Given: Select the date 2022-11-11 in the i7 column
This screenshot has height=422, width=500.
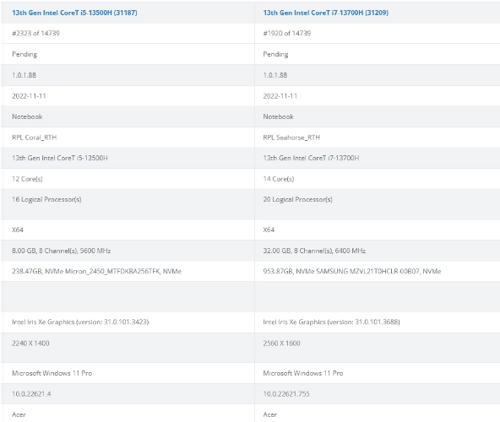Looking at the screenshot, I should 280,96.
